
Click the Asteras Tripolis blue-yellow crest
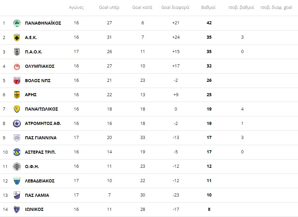17,152
